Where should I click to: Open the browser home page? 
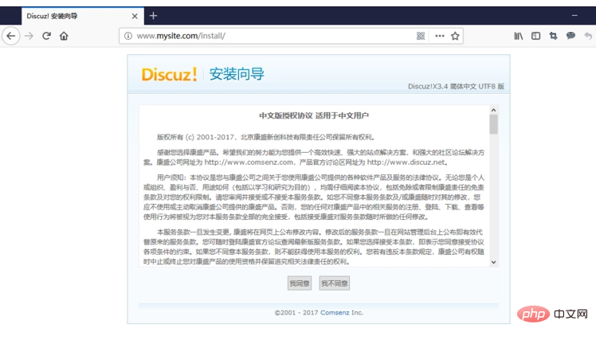(64, 36)
